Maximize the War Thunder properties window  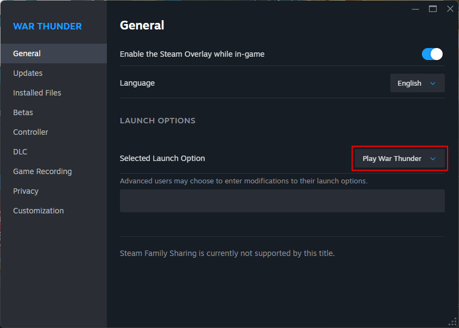[433, 9]
